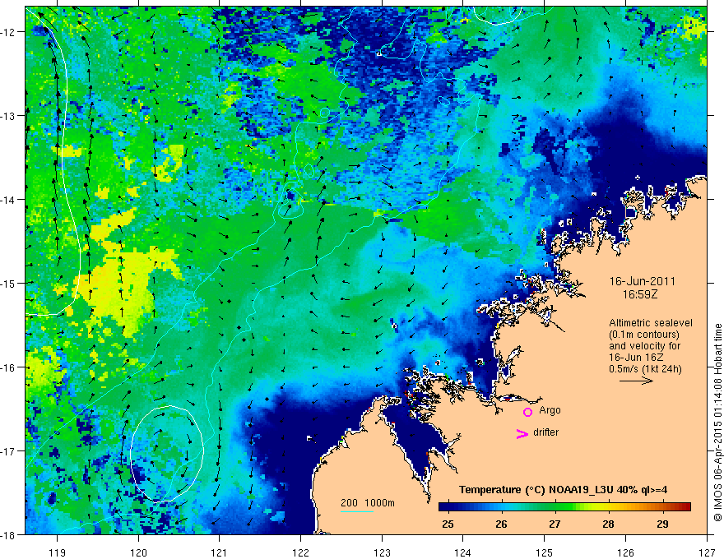
Task: Click the latitude axis label -17
Action: [x=8, y=451]
